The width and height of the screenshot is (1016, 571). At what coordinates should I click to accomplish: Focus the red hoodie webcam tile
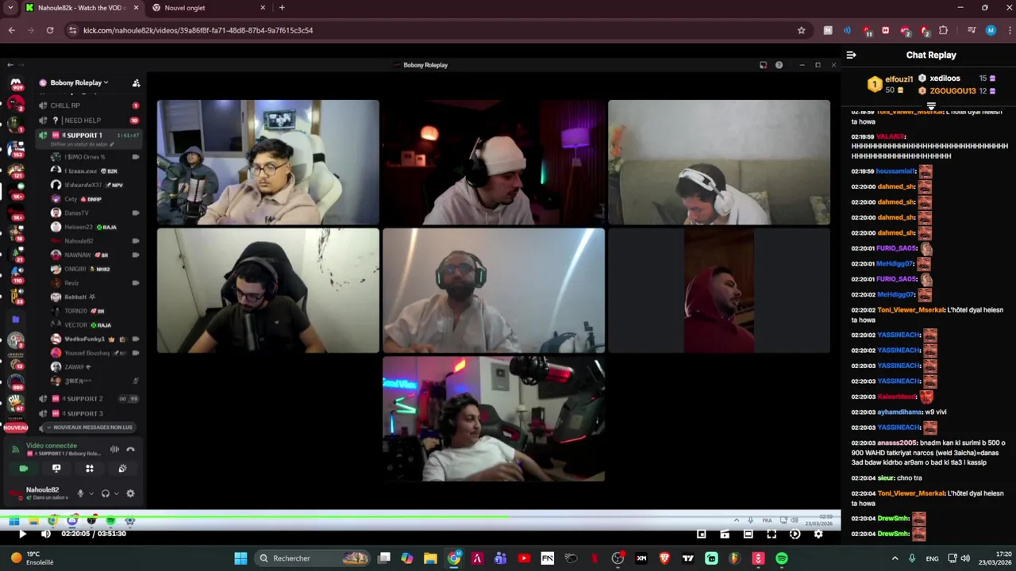[719, 290]
